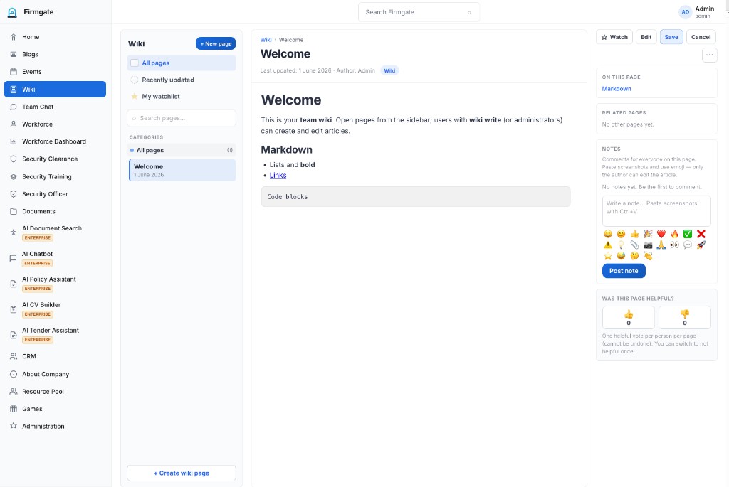The image size is (729, 487).
Task: Insert the praying hands emoji
Action: coord(661,245)
